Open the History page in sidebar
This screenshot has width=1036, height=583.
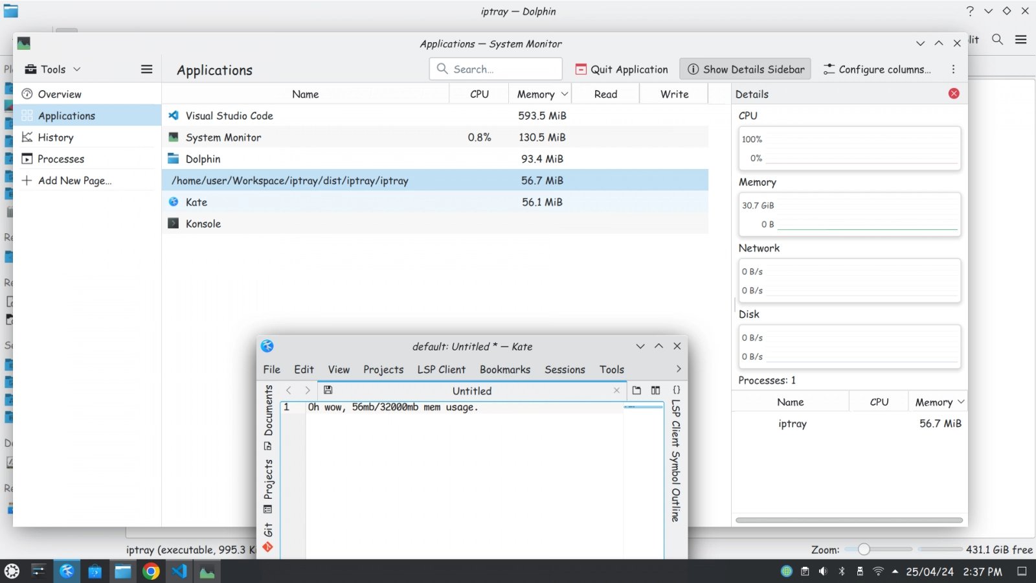tap(56, 137)
